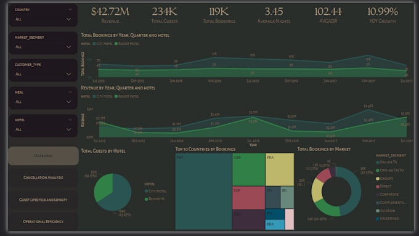
Task: Select Complementary in market legend
Action: tap(391, 203)
